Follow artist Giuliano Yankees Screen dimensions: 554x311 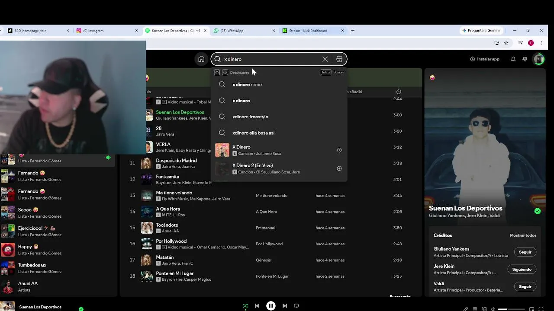coord(525,252)
